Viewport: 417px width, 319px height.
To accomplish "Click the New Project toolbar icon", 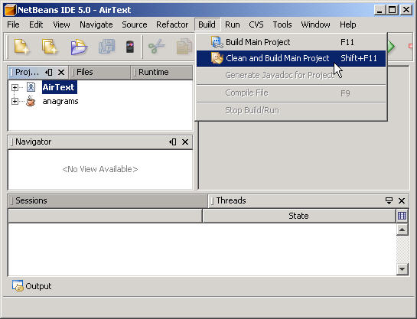I will pyautogui.click(x=50, y=47).
